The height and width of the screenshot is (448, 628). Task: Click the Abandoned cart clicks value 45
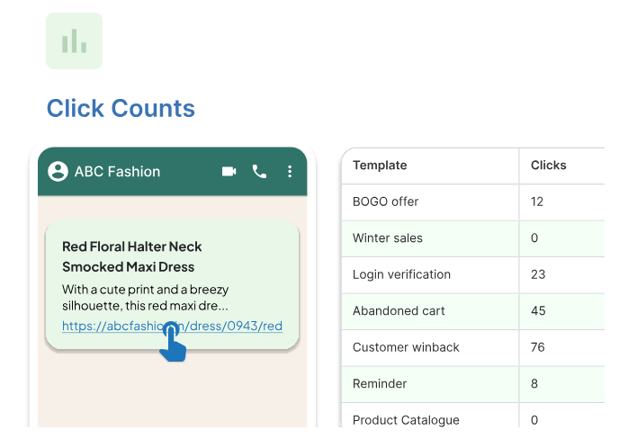pos(538,311)
